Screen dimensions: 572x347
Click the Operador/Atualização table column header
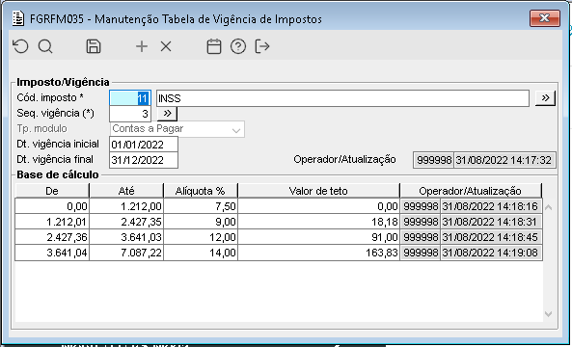coord(471,191)
